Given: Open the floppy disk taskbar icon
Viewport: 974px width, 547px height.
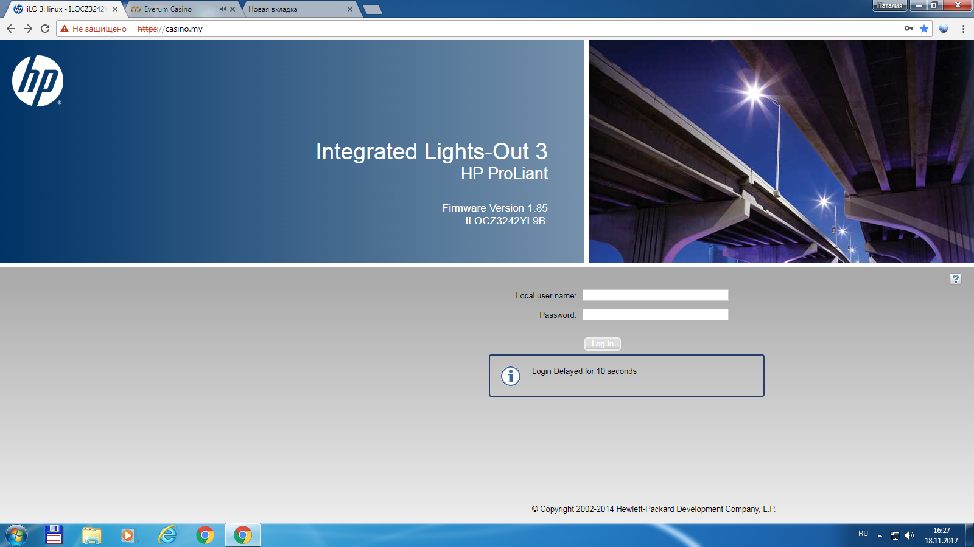Looking at the screenshot, I should point(54,535).
